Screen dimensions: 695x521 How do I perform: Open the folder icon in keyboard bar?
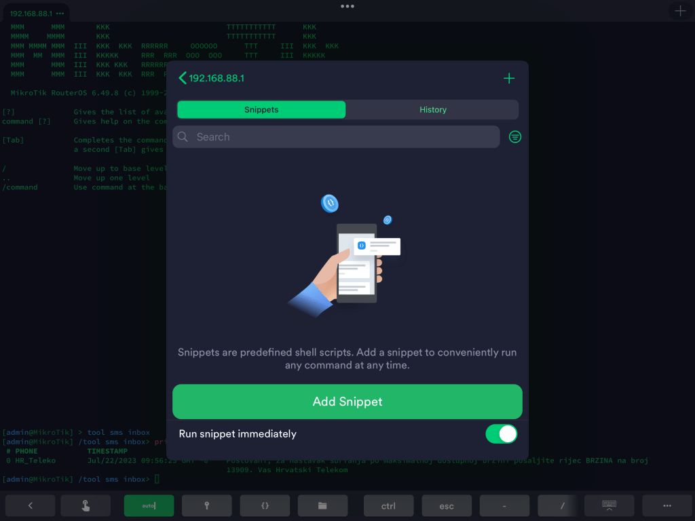pos(322,505)
